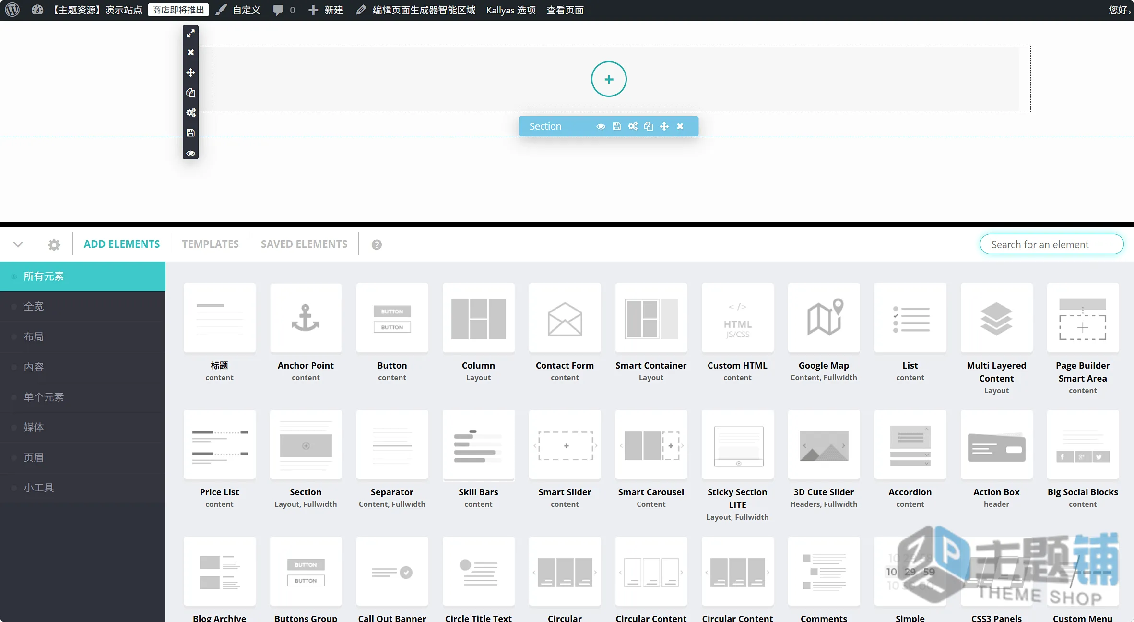The image size is (1134, 622).
Task: Switch to ADD ELEMENTS tab
Action: (122, 244)
